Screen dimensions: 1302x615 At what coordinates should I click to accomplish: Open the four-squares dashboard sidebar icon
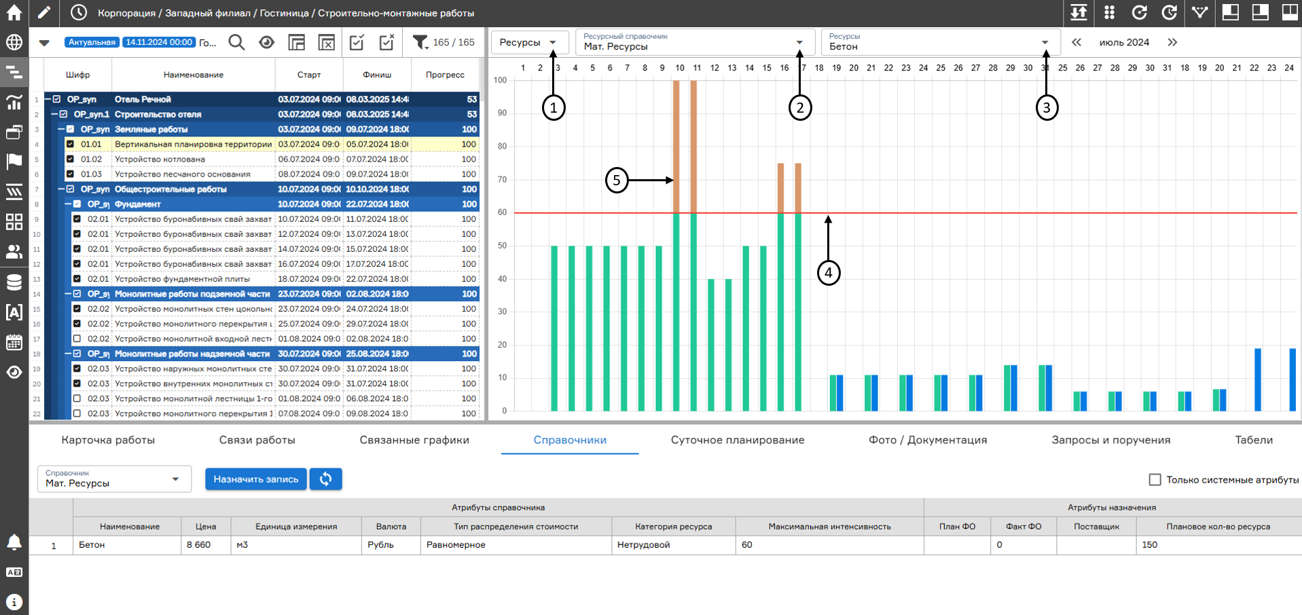14,222
